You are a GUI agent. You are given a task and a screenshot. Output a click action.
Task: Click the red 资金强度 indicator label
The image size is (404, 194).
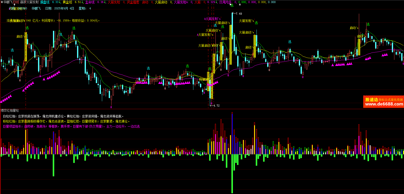tap(133, 2)
